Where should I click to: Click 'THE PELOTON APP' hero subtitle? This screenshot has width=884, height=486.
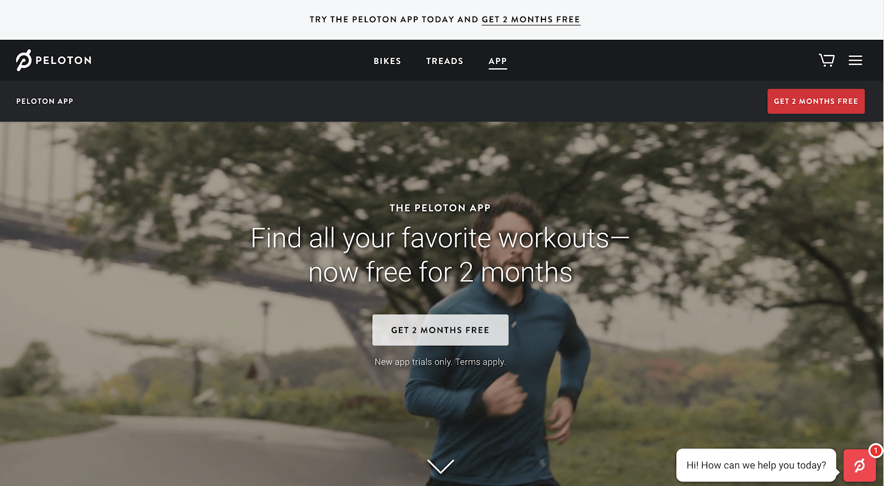pos(440,208)
